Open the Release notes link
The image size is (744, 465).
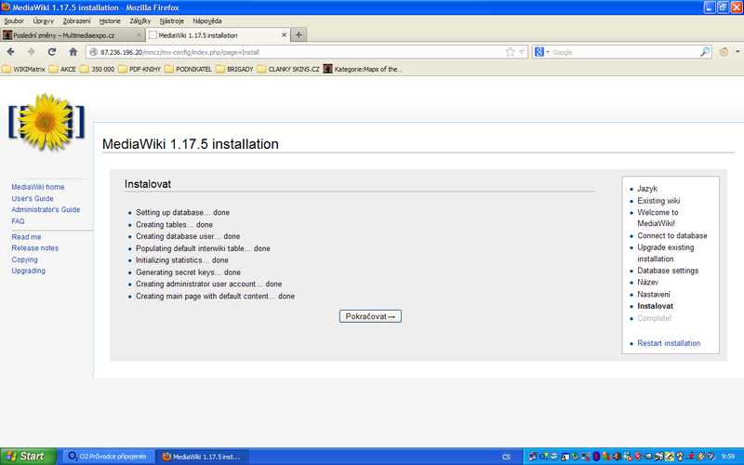tap(35, 248)
